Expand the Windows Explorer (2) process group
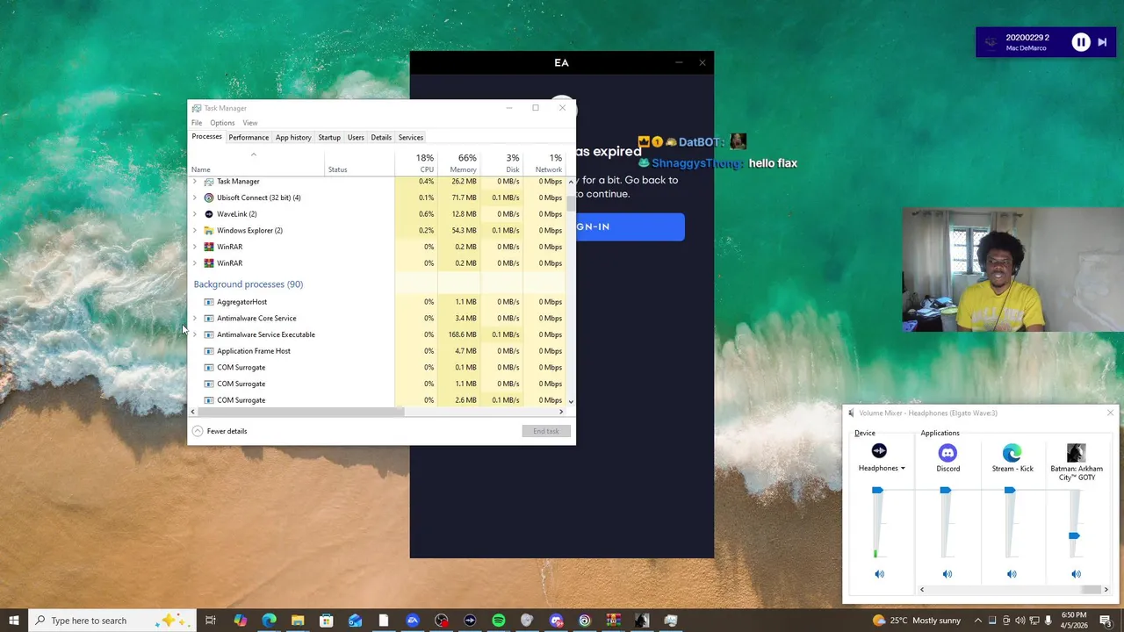This screenshot has height=632, width=1124. [195, 230]
